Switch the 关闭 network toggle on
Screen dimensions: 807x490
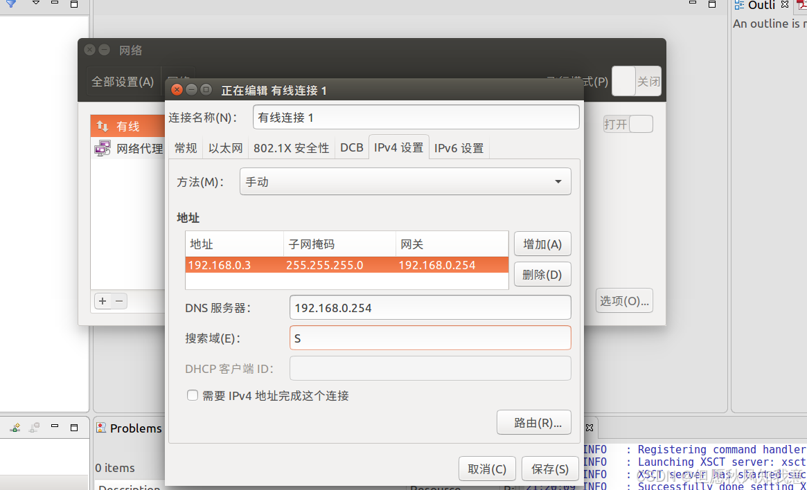click(x=635, y=81)
